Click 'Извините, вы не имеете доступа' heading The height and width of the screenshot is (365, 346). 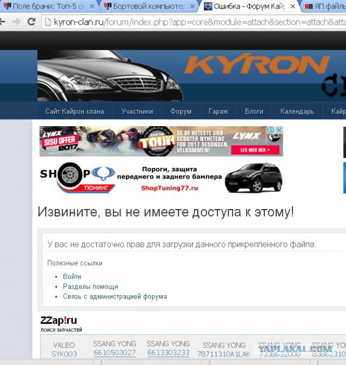[x=165, y=212]
